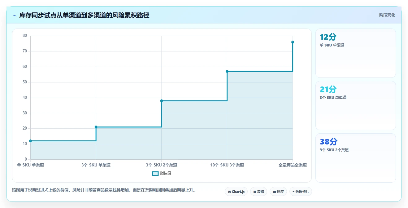
Task: Click the footnote text starting 该图用于说明
Action: tap(104, 190)
